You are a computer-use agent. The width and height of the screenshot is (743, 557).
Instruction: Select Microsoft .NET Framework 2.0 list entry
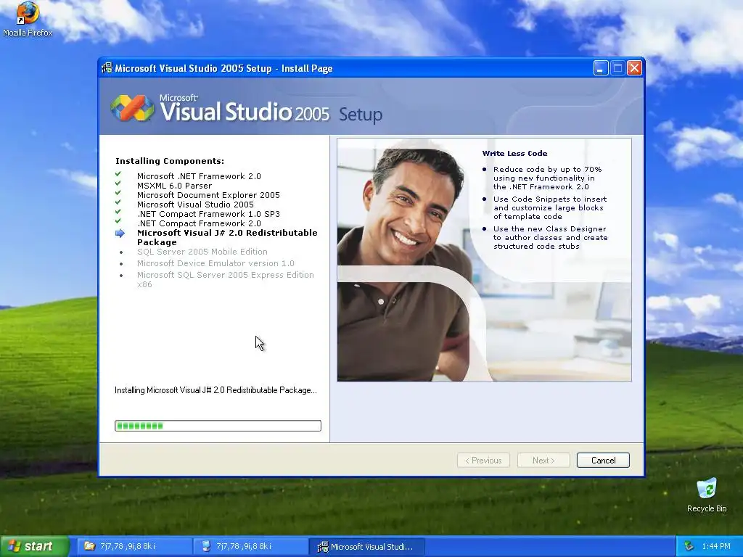coord(199,176)
